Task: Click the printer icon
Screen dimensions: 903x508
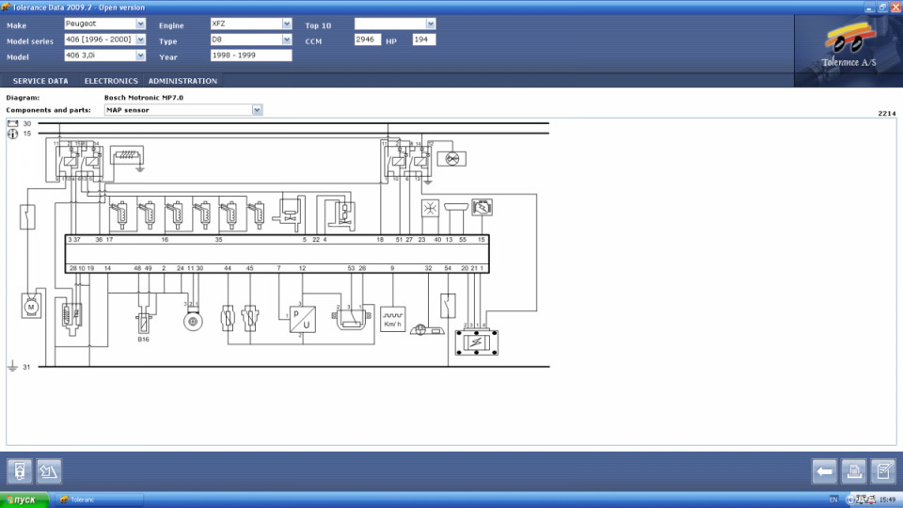Action: tap(853, 469)
